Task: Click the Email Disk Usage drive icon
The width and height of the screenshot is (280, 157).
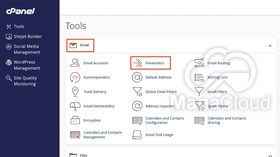Action: [137, 135]
